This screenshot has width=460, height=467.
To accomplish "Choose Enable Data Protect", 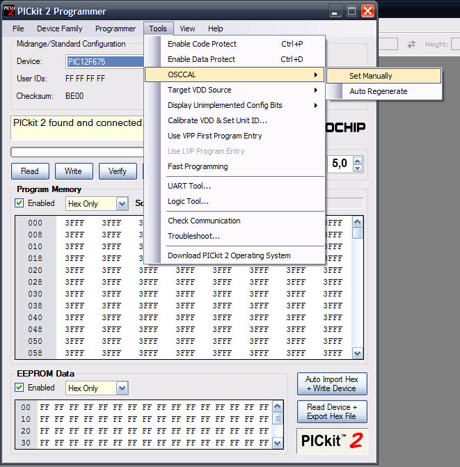I will (235, 59).
